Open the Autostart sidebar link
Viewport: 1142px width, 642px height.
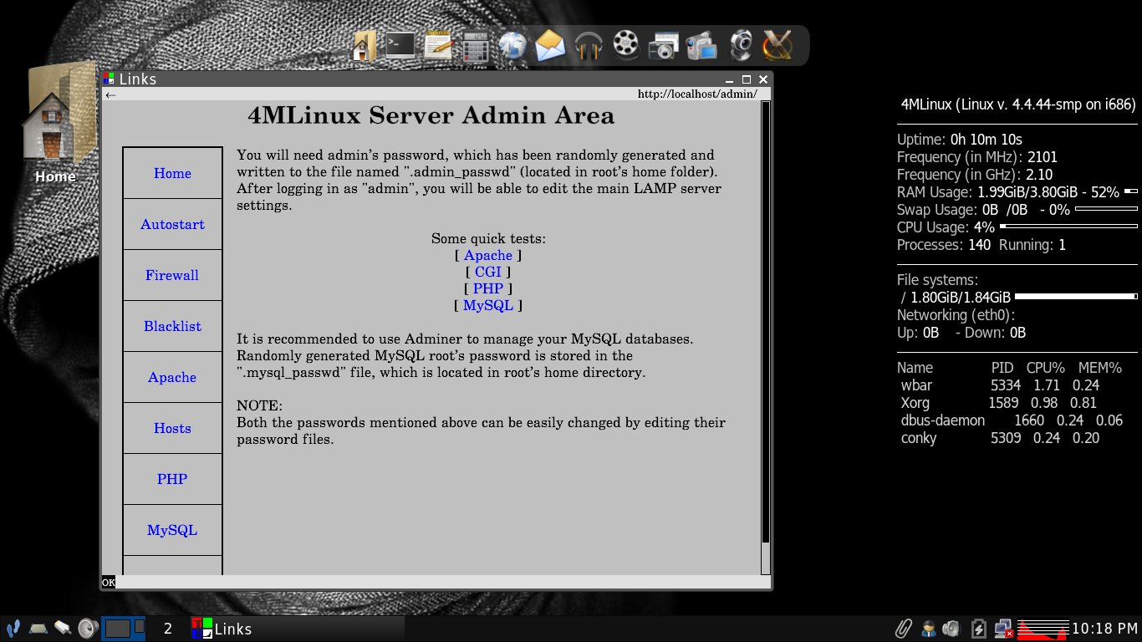(172, 224)
